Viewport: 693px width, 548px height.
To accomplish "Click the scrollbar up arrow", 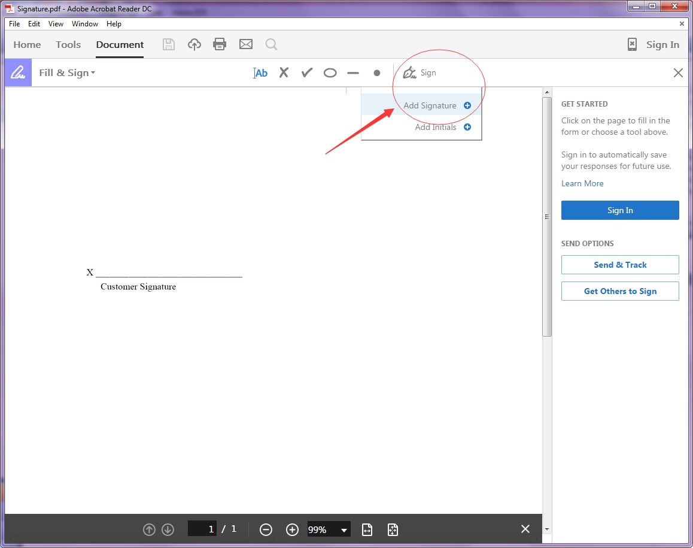I will (547, 92).
